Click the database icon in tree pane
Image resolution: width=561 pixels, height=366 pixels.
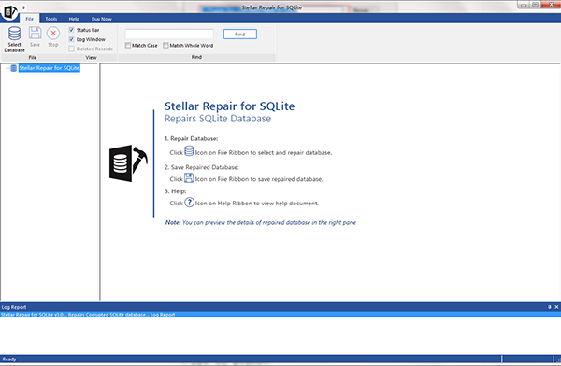click(14, 68)
